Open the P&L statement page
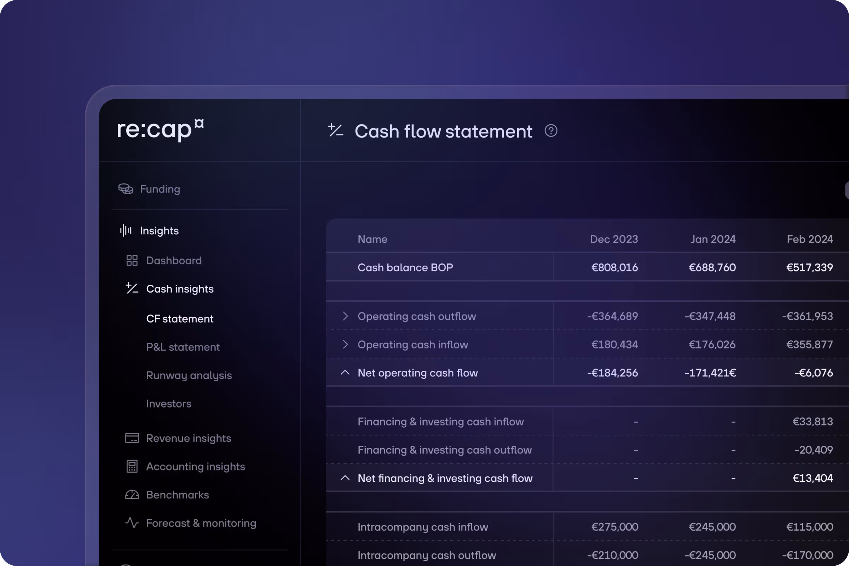The width and height of the screenshot is (849, 566). (x=183, y=347)
